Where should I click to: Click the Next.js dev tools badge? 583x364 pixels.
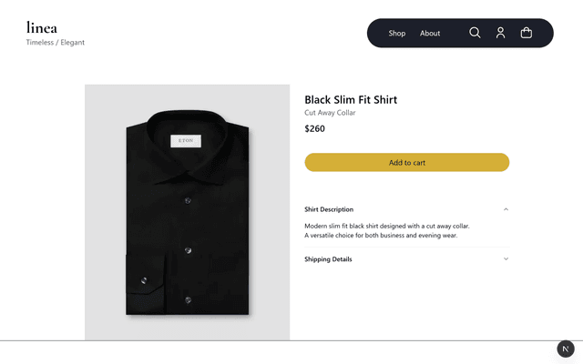[566, 349]
